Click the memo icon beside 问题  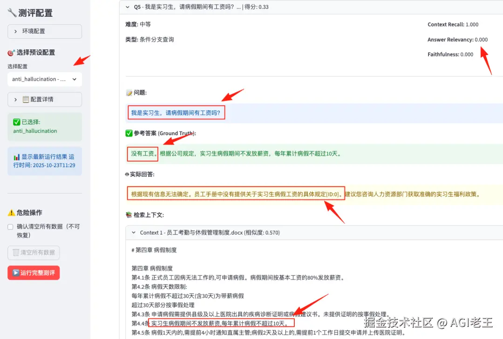click(129, 93)
